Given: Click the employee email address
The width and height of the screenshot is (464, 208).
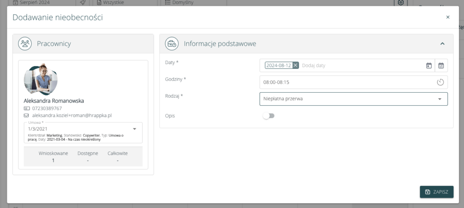Looking at the screenshot, I should 72,116.
